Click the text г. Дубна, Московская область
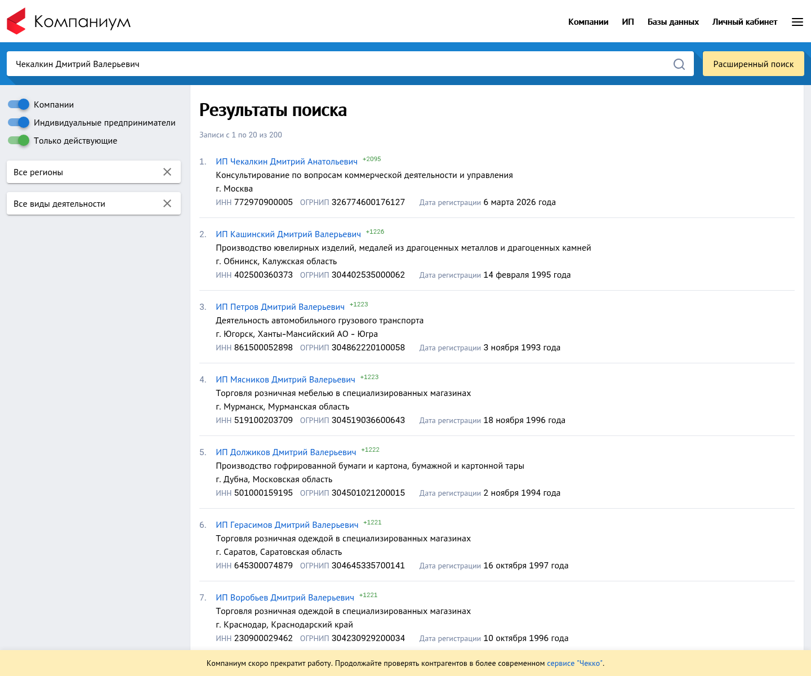This screenshot has width=811, height=676. click(274, 479)
